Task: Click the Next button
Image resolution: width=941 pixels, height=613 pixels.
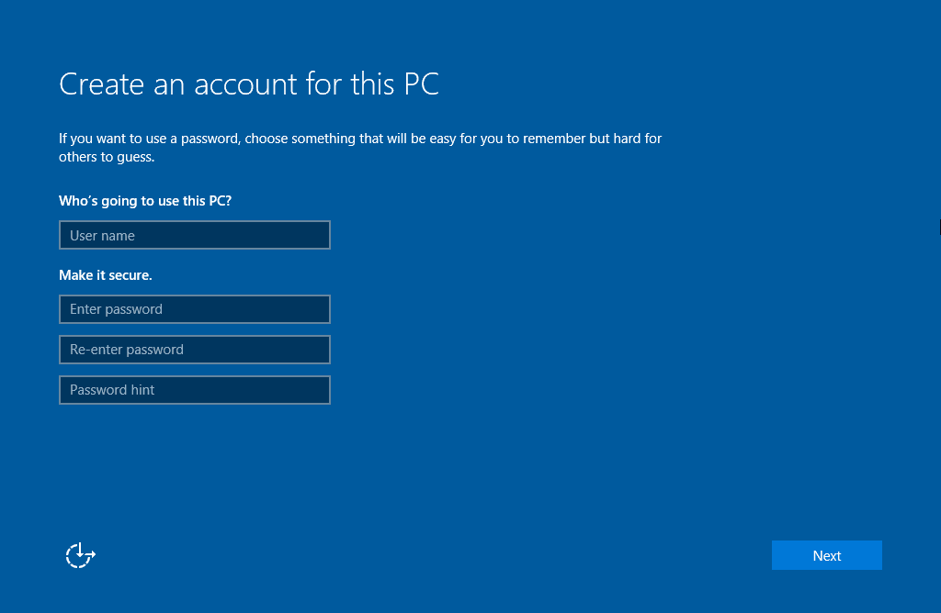Action: tap(826, 555)
